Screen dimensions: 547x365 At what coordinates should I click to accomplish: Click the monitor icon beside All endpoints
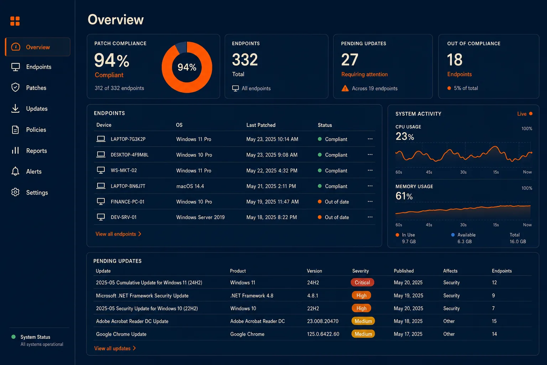pos(235,88)
